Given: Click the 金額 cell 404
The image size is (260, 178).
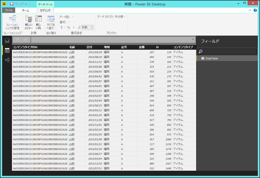Looking at the screenshot, I should tap(152, 57).
